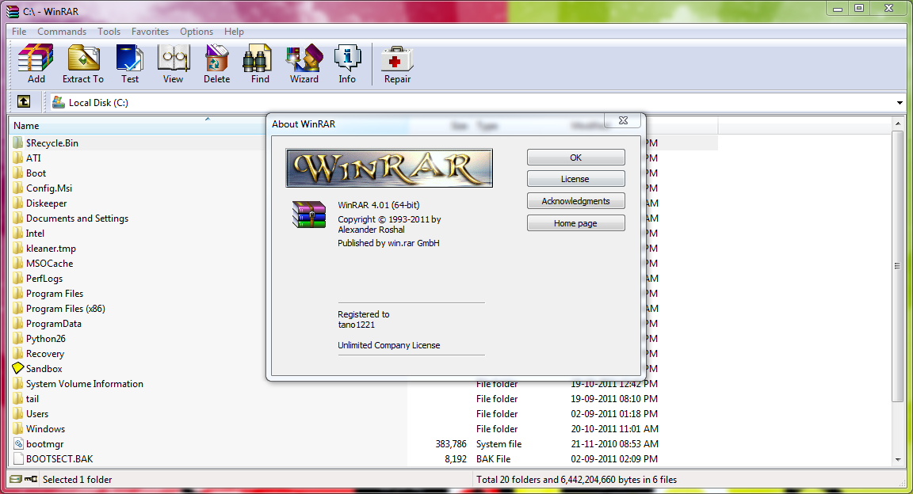Viewport: 913px width, 494px height.
Task: Go up one folder level arrow
Action: [24, 102]
